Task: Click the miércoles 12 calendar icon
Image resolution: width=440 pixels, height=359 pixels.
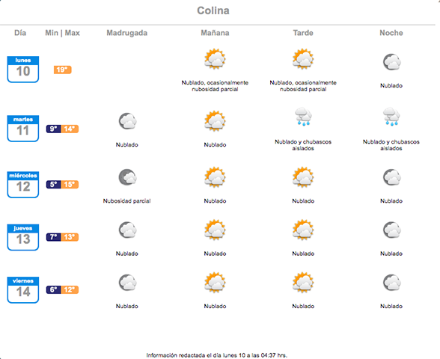Action: [x=23, y=185]
